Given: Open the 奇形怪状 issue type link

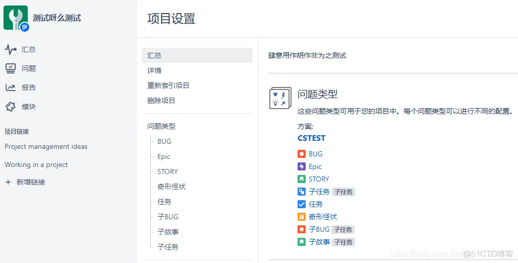Looking at the screenshot, I should [x=323, y=217].
